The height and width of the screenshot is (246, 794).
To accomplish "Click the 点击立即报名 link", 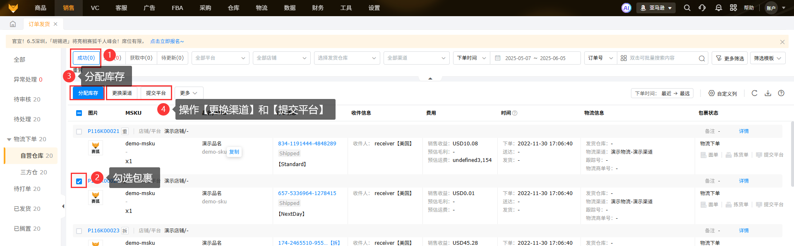I will 167,41.
